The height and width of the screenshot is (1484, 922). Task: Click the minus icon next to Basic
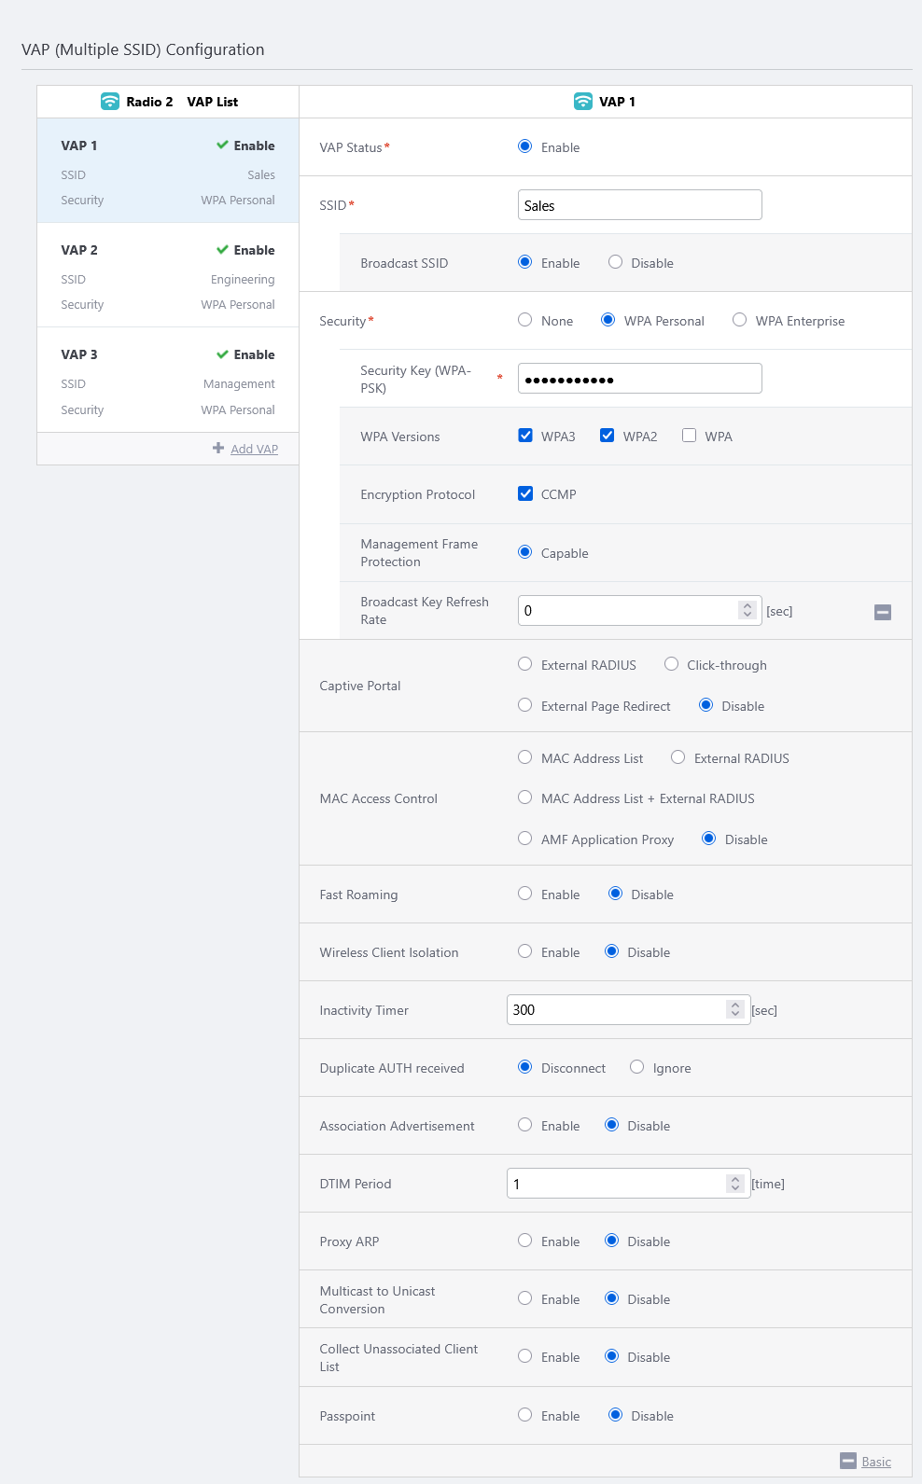point(847,1461)
